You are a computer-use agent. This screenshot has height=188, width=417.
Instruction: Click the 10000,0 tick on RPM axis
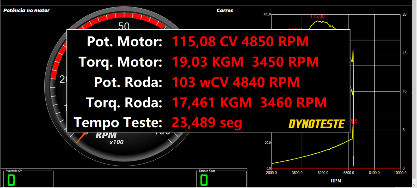(400, 173)
